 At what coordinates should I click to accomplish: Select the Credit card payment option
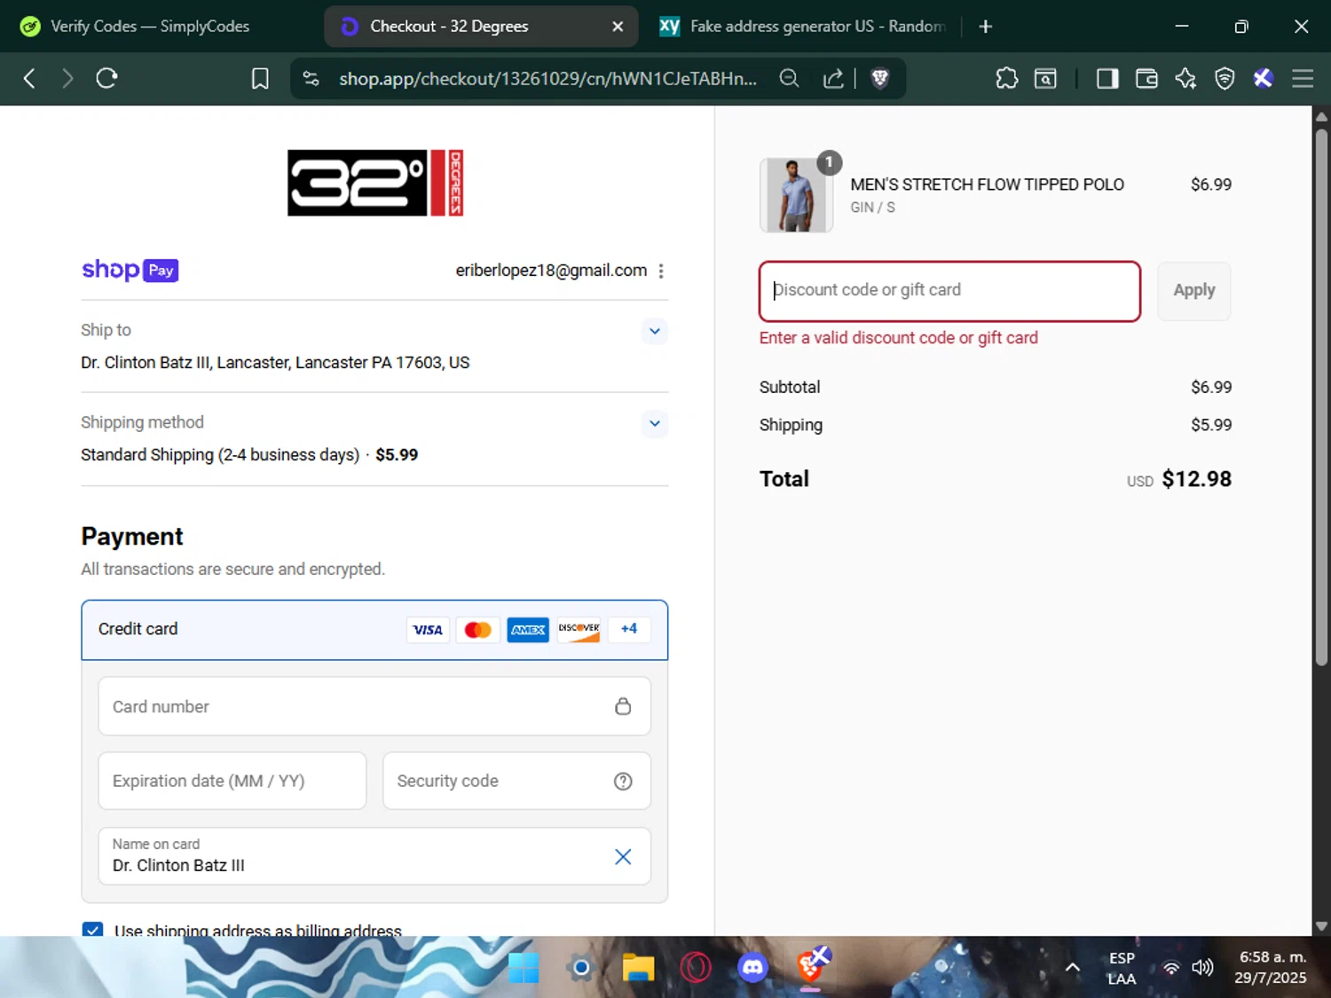[374, 630]
